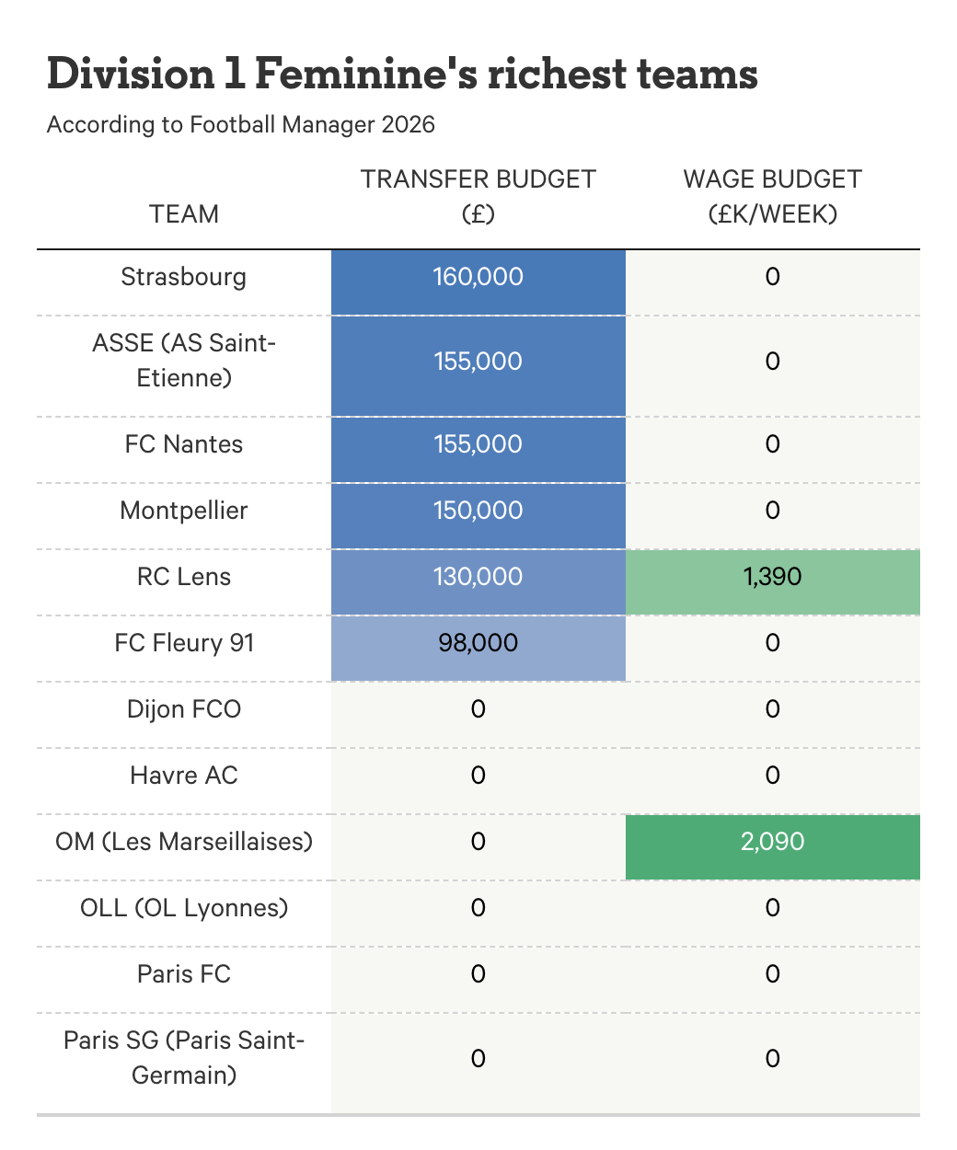
Task: Select the Strasbourg team cell
Action: point(184,277)
